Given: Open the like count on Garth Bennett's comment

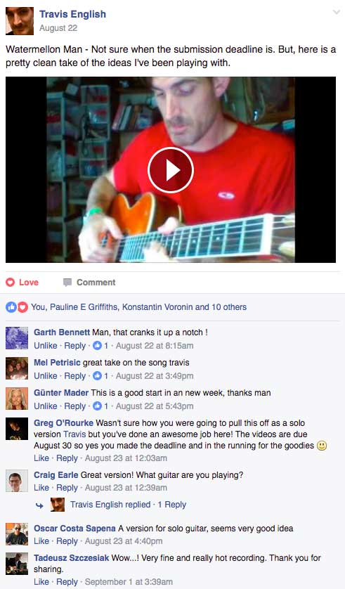Looking at the screenshot, I should (x=100, y=346).
